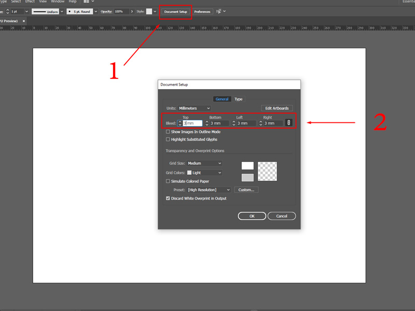Click the Bottom bleed stepper arrows
The image size is (415, 311).
(x=207, y=123)
